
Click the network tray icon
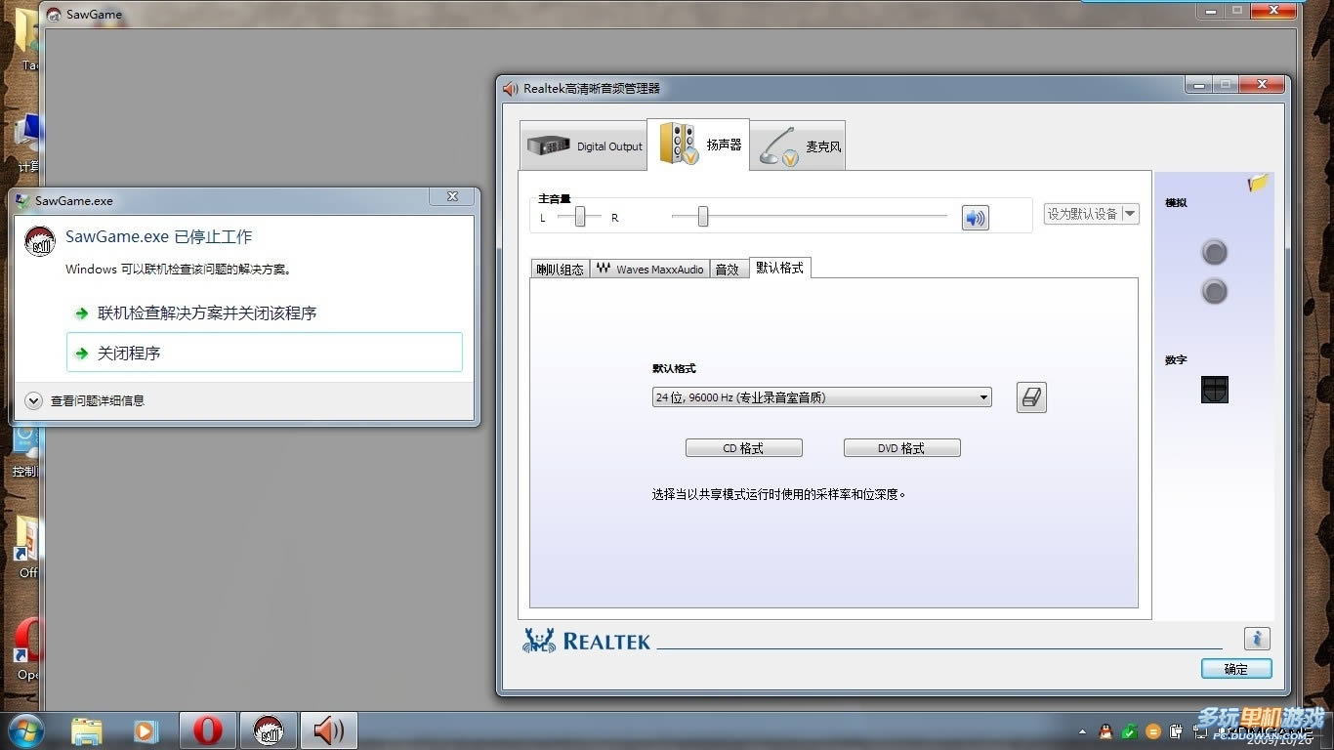(1200, 731)
